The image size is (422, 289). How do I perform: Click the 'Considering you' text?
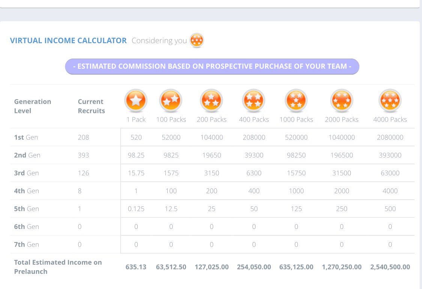click(x=159, y=41)
